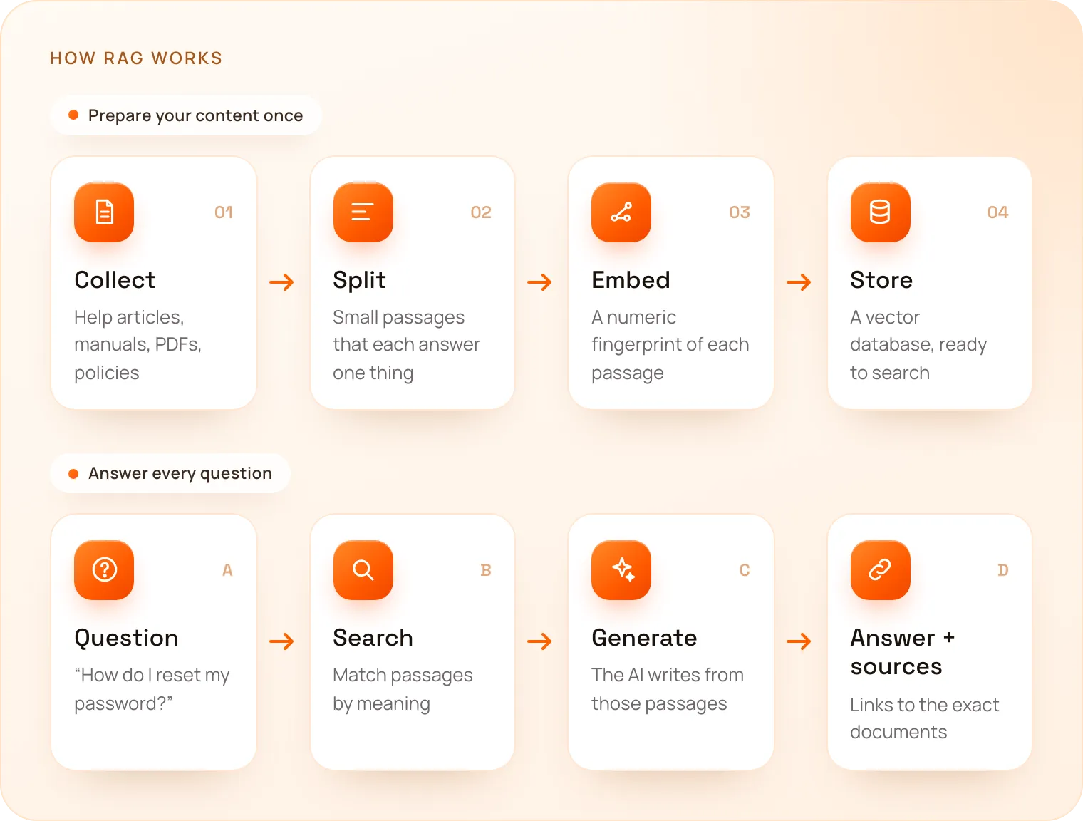
Task: Click 'A numeric fingerprint of each passage' text
Action: click(670, 345)
